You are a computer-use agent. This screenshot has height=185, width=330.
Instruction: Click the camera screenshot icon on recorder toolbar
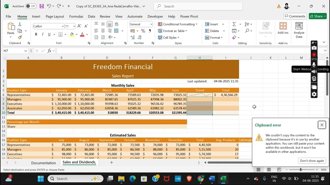(314, 48)
